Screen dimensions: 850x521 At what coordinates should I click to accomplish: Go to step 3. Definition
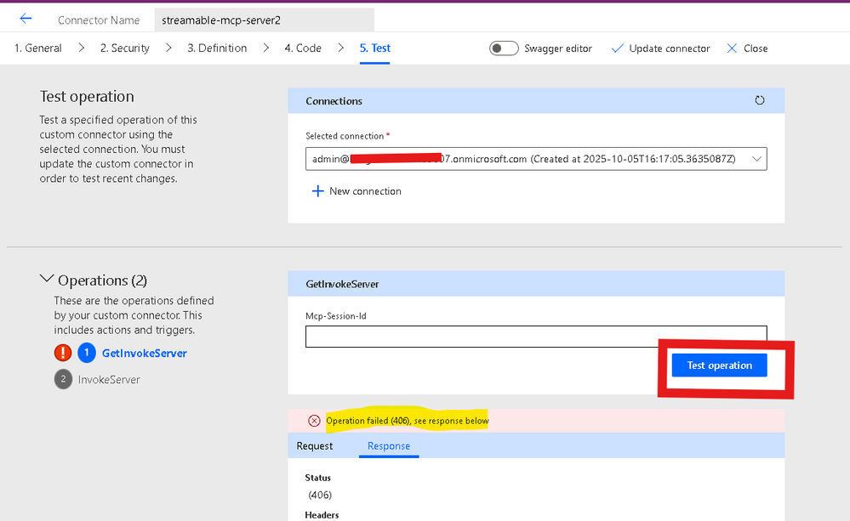(217, 48)
